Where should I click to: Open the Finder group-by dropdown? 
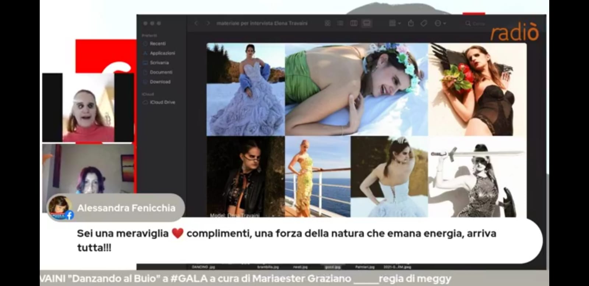coord(395,23)
